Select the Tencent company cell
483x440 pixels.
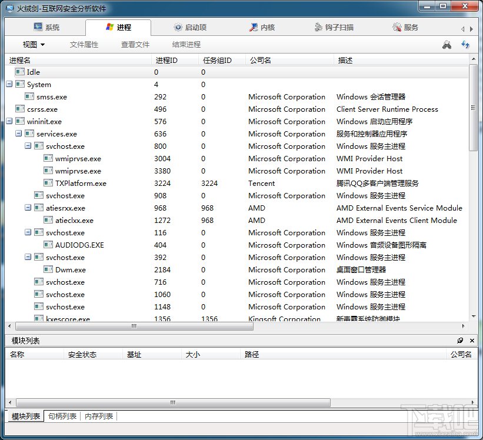262,183
